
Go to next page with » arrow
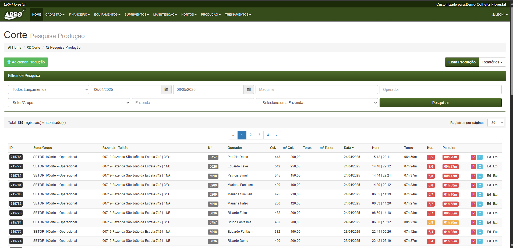(276, 135)
